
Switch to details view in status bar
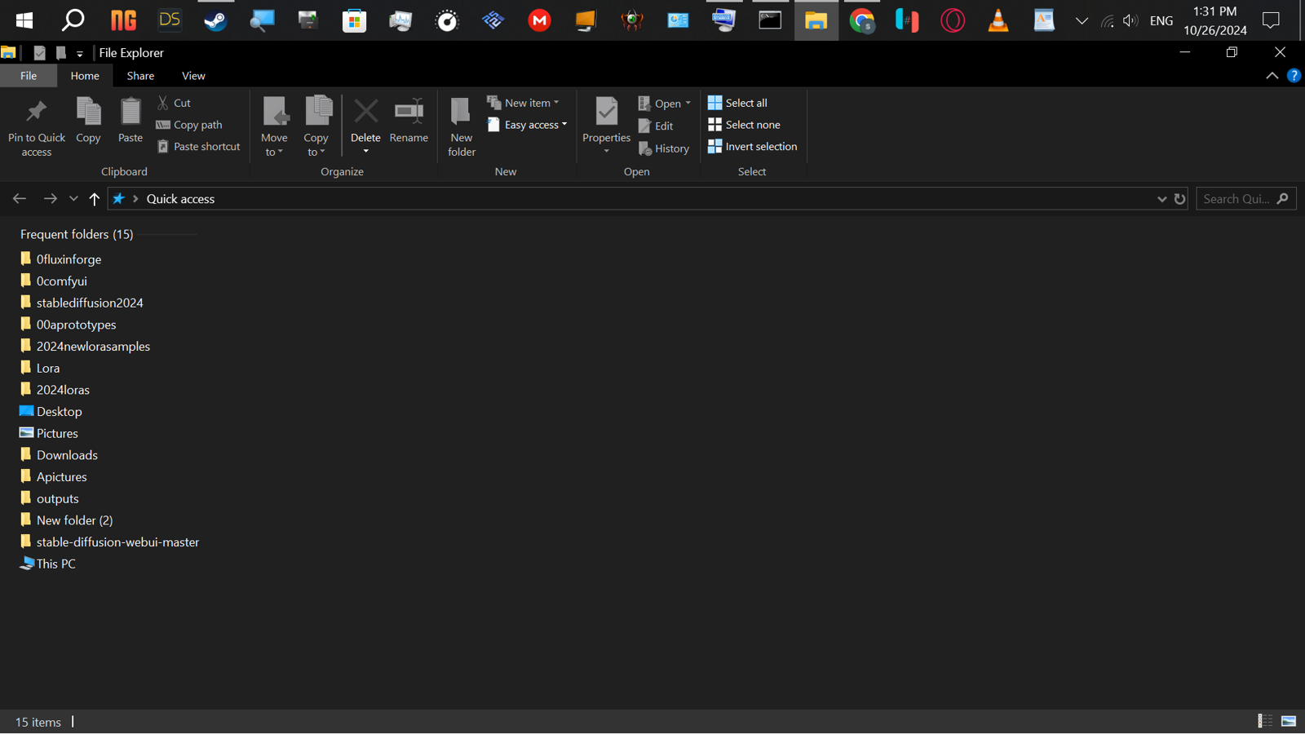coord(1265,721)
